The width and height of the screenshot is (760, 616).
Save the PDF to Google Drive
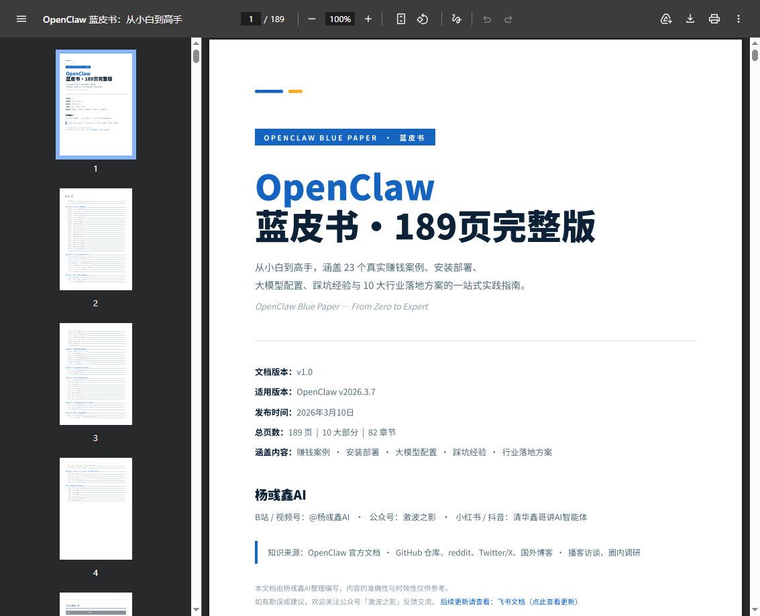pyautogui.click(x=666, y=19)
